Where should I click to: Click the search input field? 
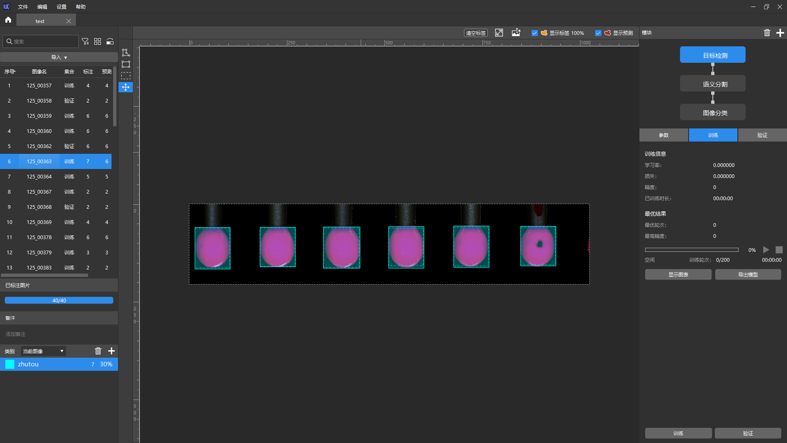(x=40, y=41)
